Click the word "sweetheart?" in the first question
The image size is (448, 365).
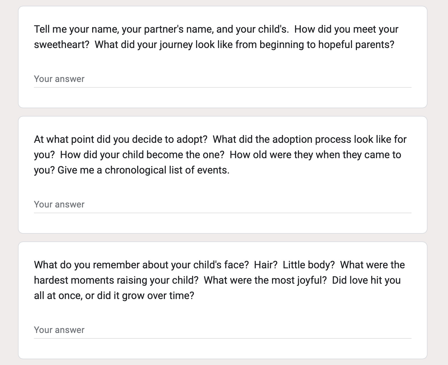(x=62, y=45)
